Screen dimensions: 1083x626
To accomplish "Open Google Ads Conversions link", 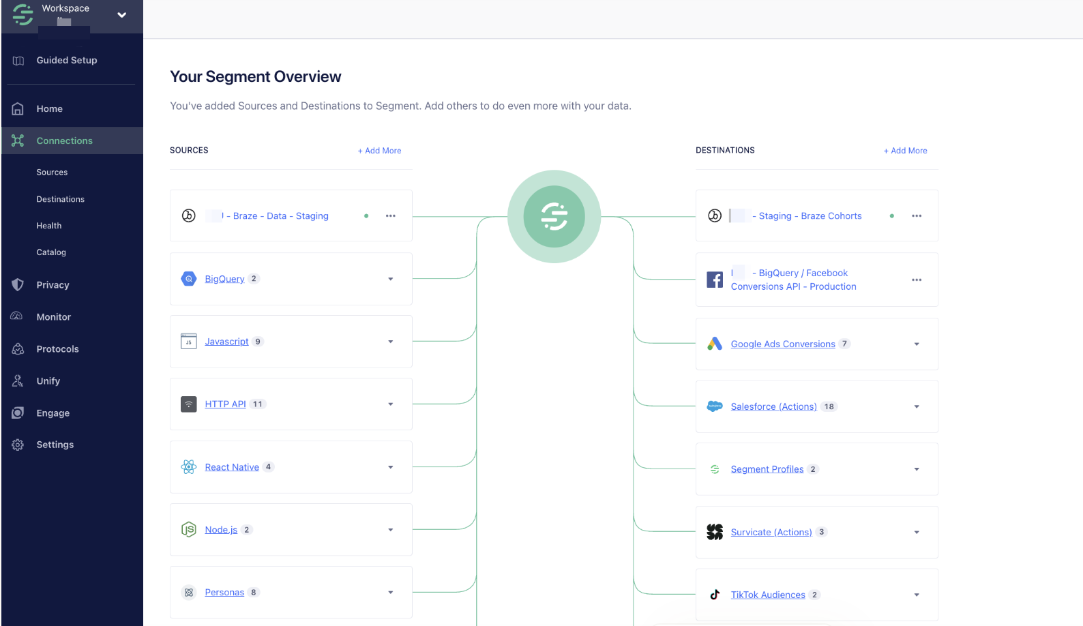I will [x=783, y=344].
